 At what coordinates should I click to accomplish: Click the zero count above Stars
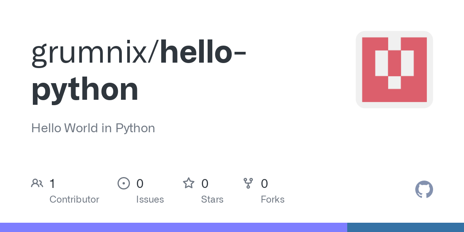coord(205,183)
